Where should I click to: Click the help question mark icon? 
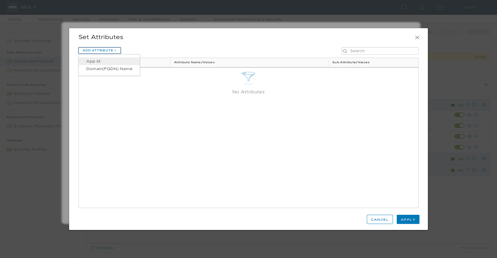[x=440, y=7]
